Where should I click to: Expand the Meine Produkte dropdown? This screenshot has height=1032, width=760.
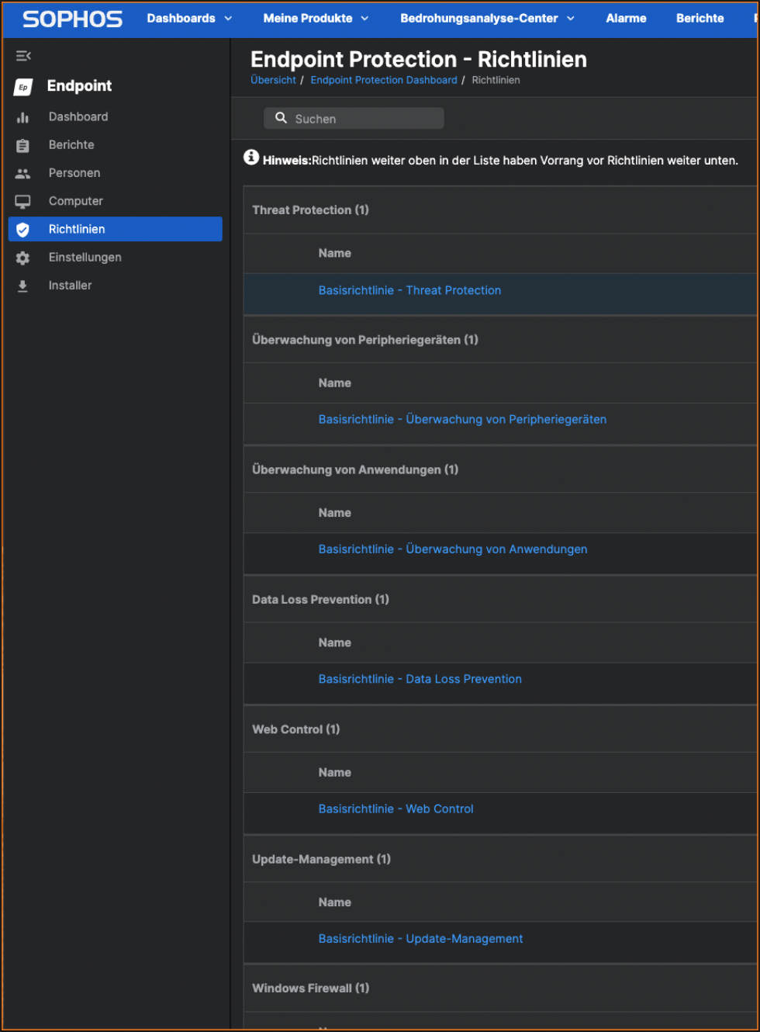316,19
